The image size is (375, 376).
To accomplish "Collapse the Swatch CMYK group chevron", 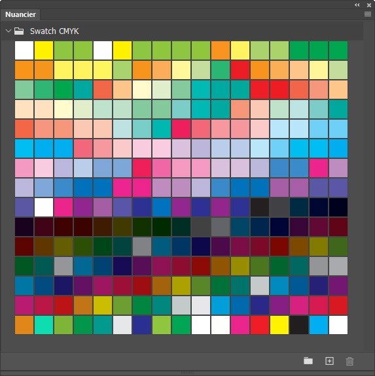I will point(9,31).
